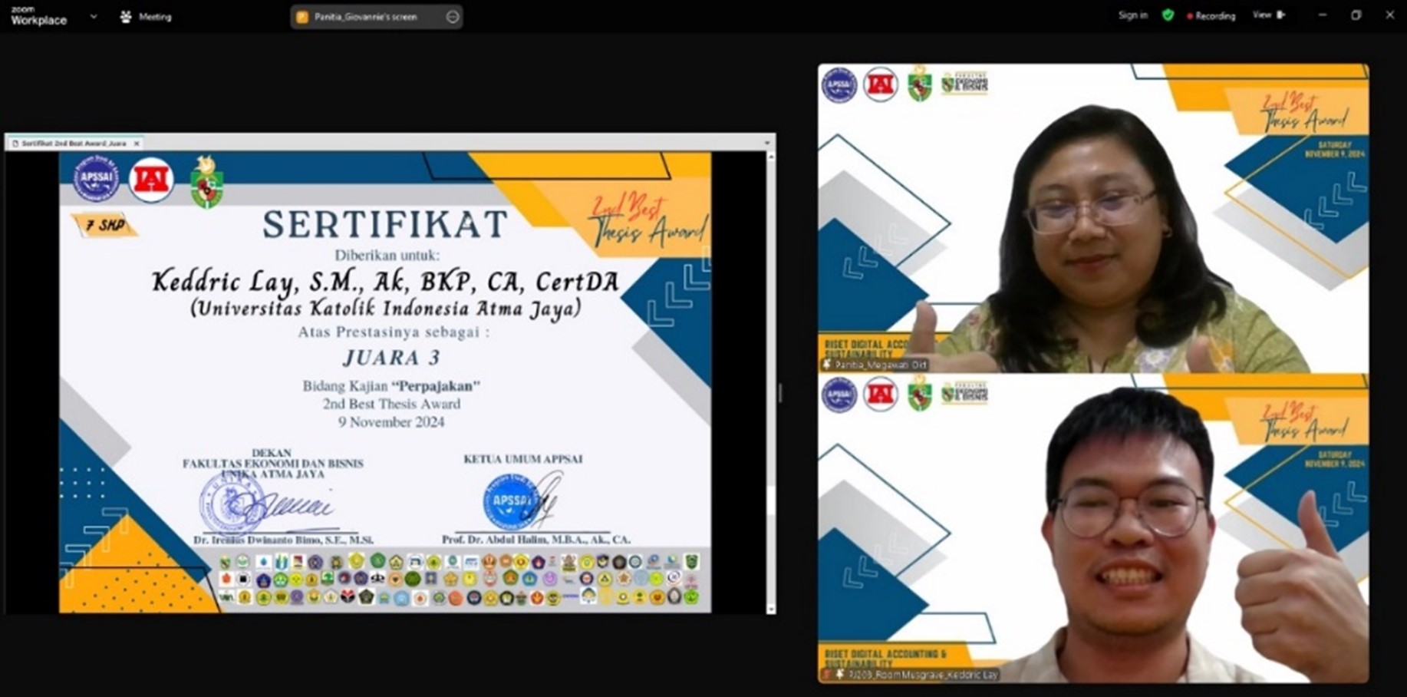
Task: Open the green encryption shield icon
Action: click(x=1168, y=15)
